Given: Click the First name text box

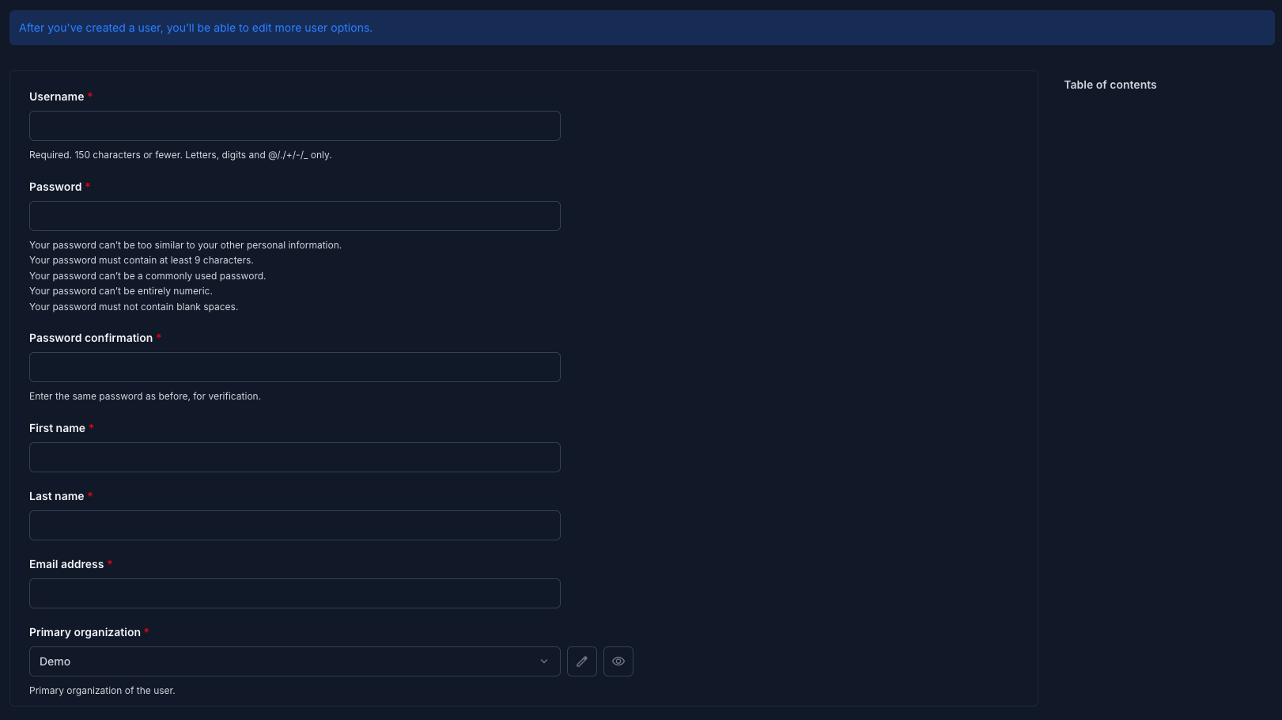Looking at the screenshot, I should point(295,457).
